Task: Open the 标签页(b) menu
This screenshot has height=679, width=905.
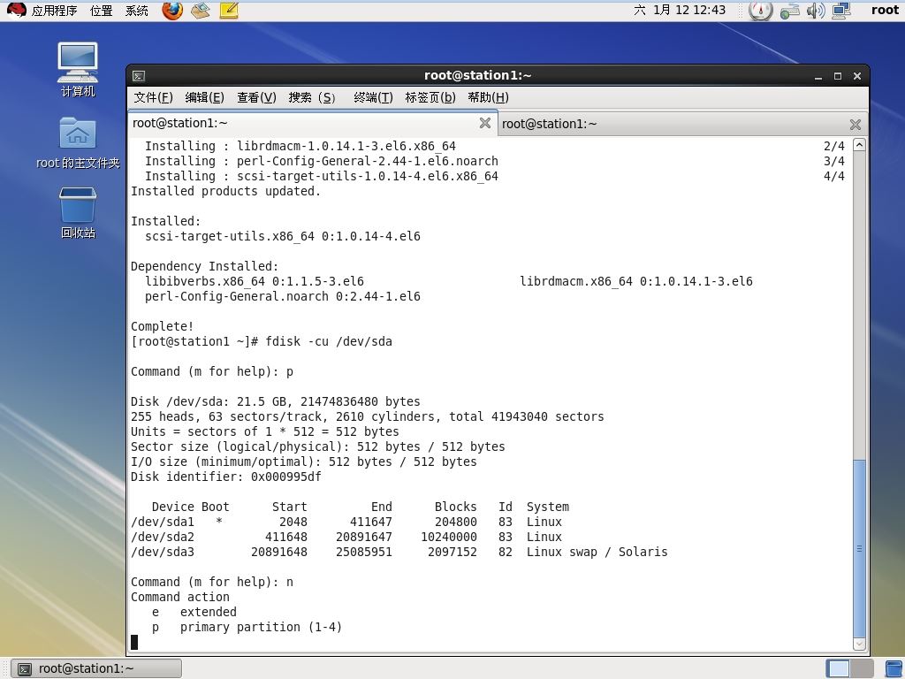Action: 430,97
